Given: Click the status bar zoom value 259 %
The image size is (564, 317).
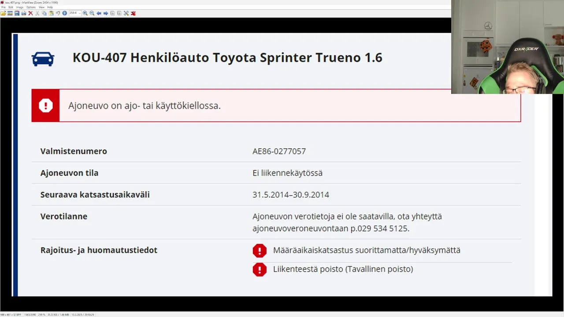Looking at the screenshot, I should click(x=41, y=314).
